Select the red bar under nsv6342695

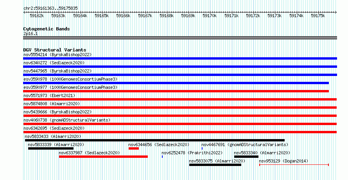[180, 132]
